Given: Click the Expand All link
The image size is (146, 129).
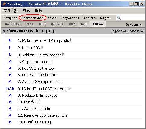Looking at the screenshot, I should coord(119,31).
